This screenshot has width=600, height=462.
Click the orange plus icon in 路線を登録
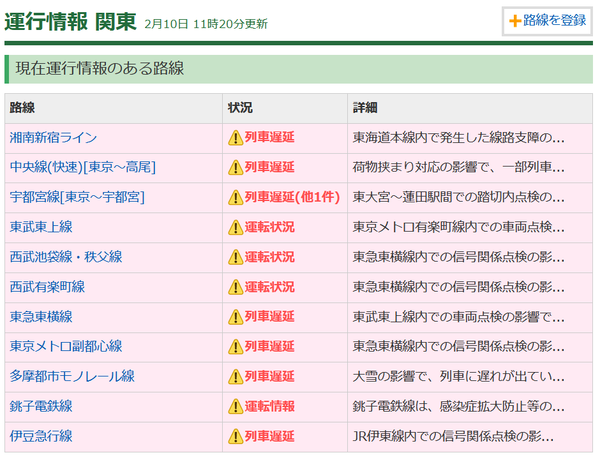(515, 21)
